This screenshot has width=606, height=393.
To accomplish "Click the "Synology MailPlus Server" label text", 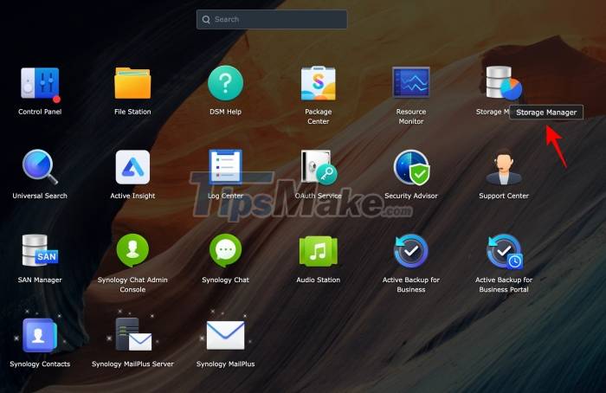I will [132, 364].
